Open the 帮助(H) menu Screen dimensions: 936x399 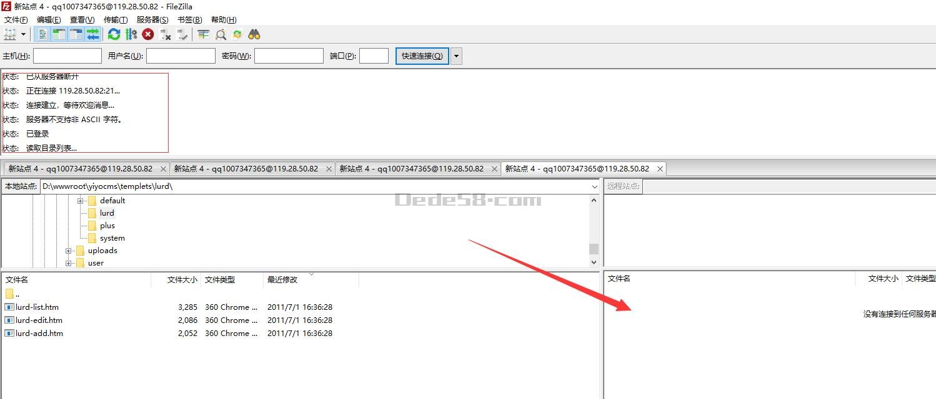click(224, 20)
